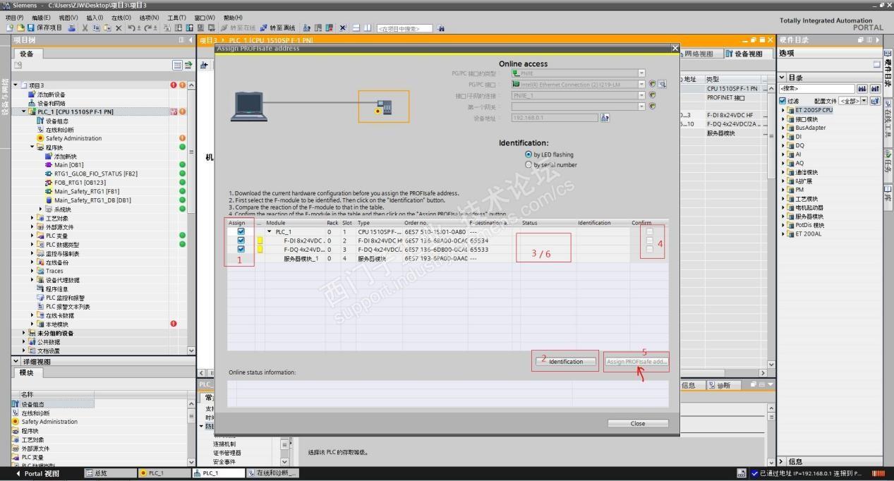
Task: Click the Assign PROFIsafe address button
Action: (636, 361)
